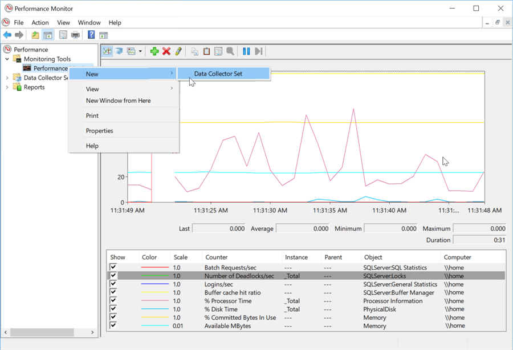Image resolution: width=513 pixels, height=350 pixels.
Task: Open the Change graph type dropdown arrow
Action: tap(140, 51)
